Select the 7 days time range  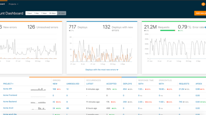pos(44,13)
